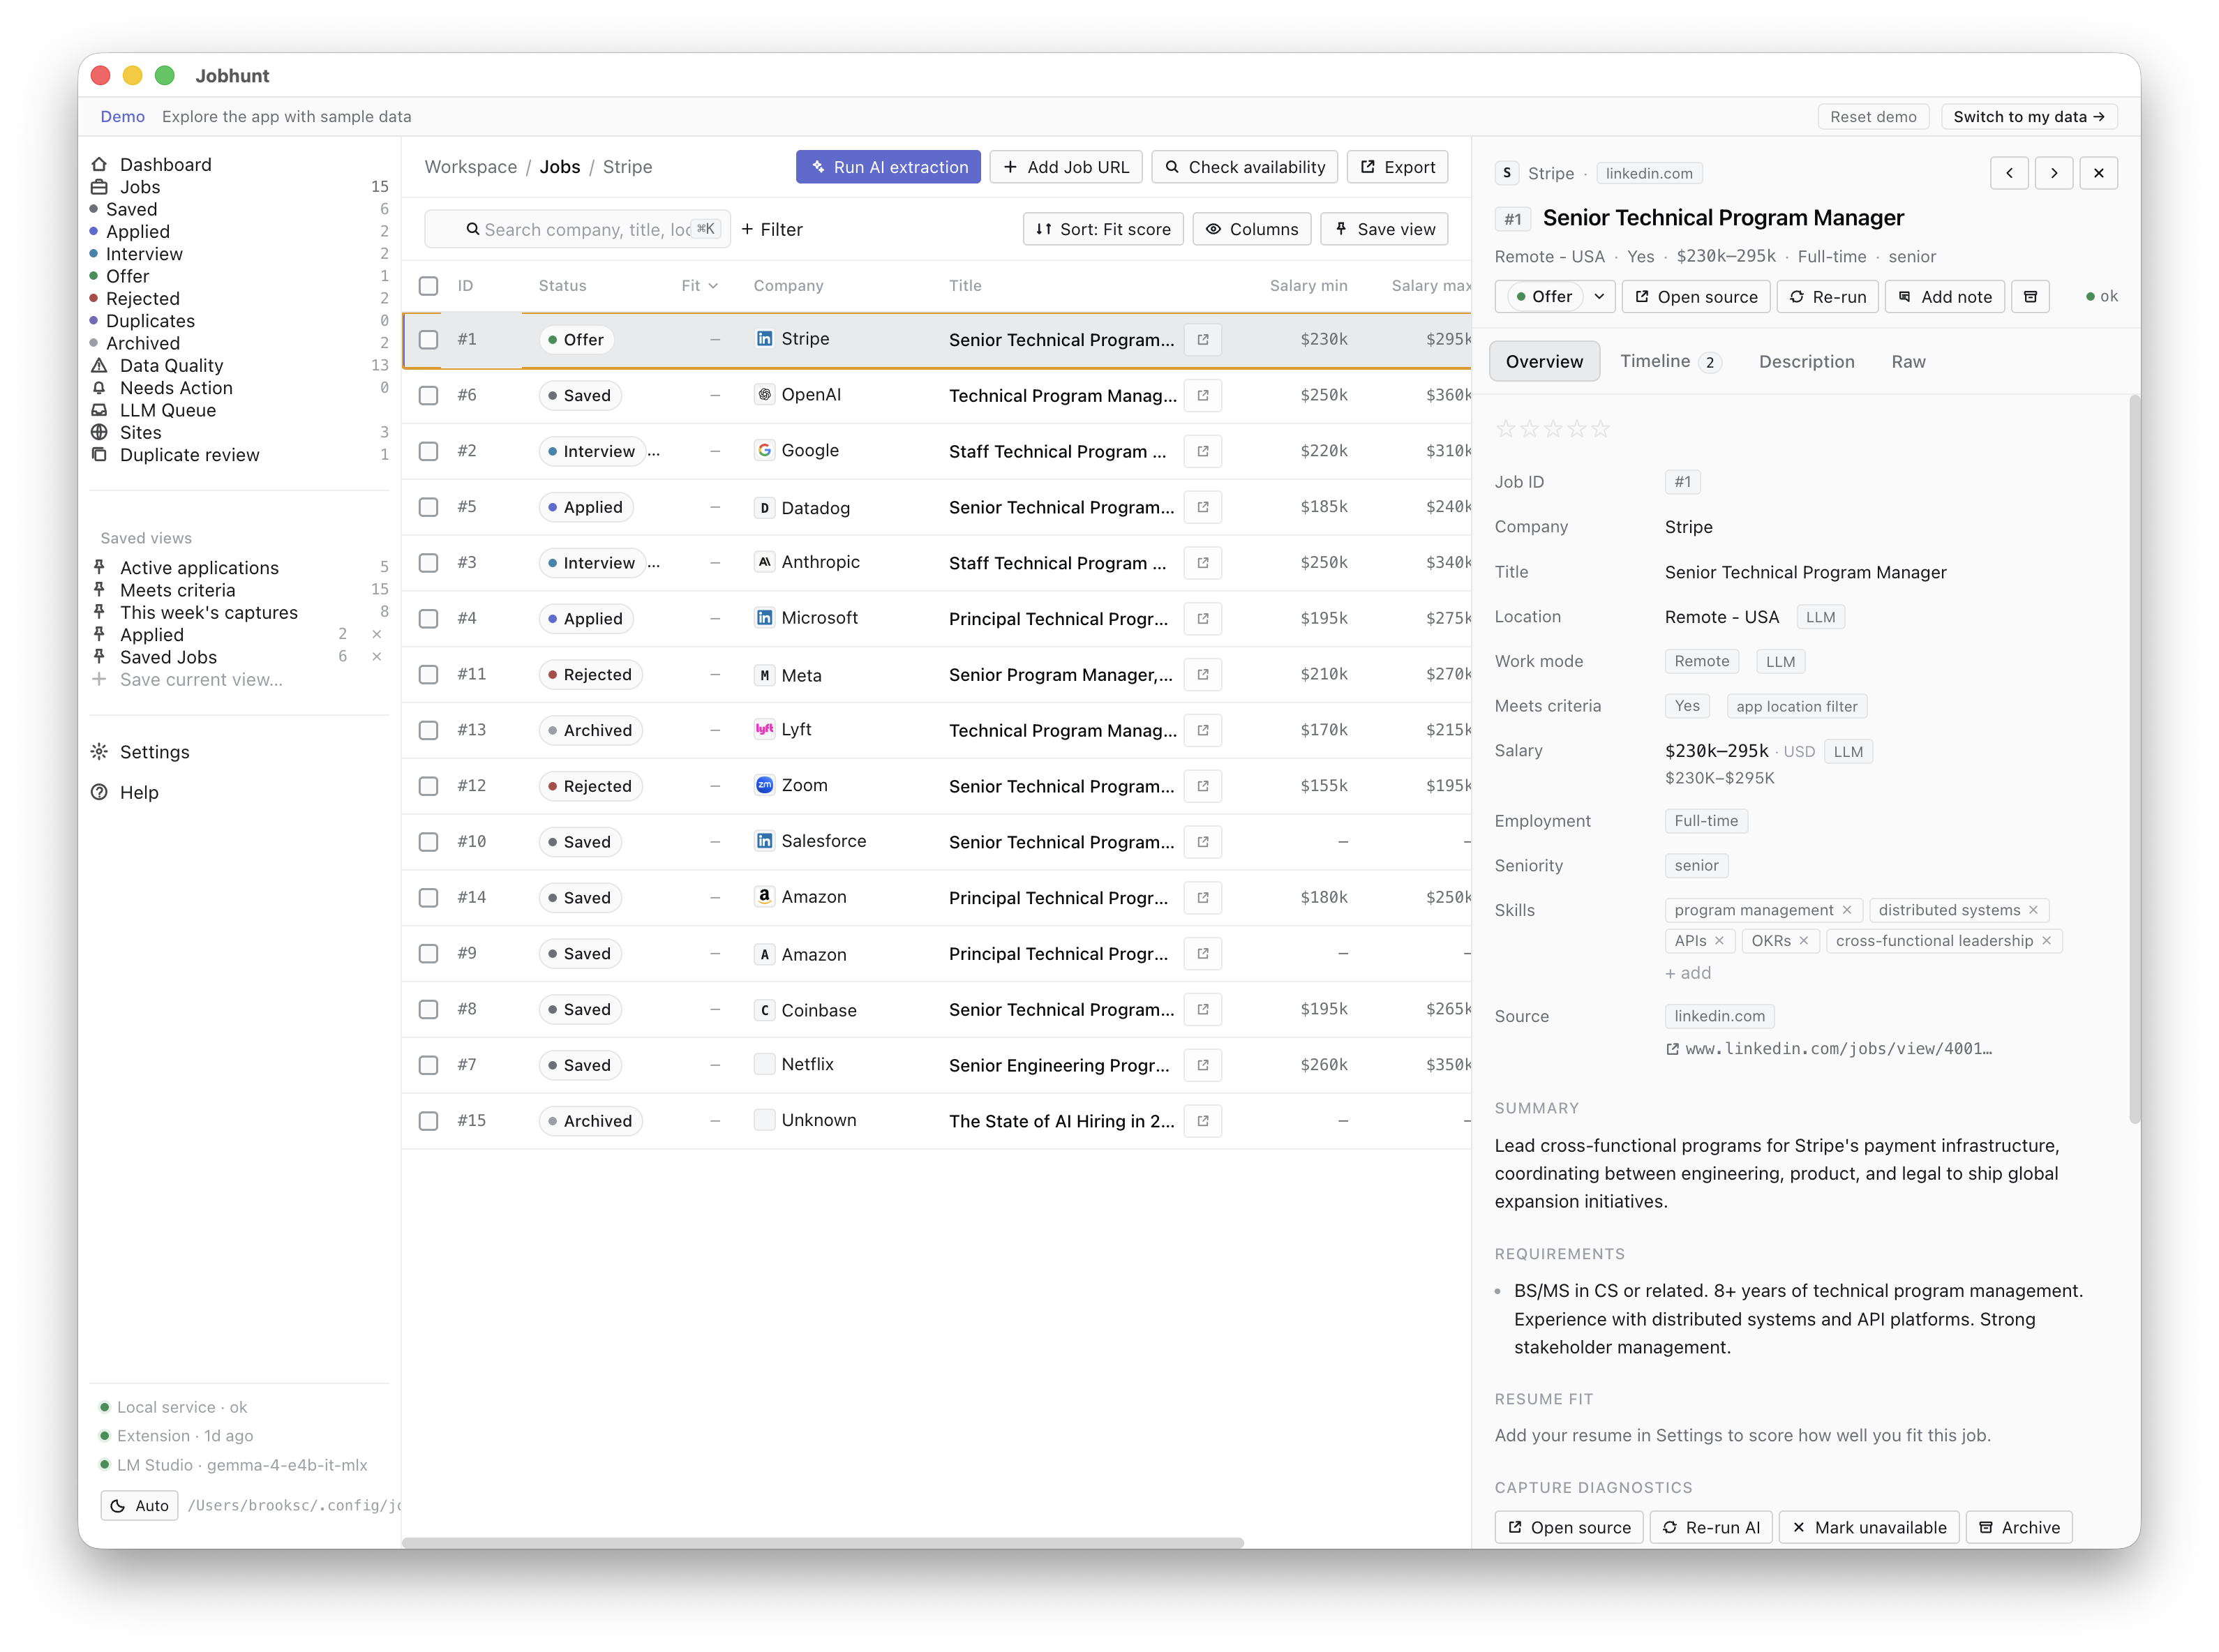Open Data Quality warning icon item
The height and width of the screenshot is (1652, 2219).
coord(99,365)
